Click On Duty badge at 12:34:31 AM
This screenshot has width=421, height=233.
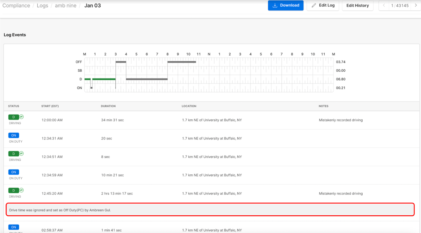[x=14, y=135]
